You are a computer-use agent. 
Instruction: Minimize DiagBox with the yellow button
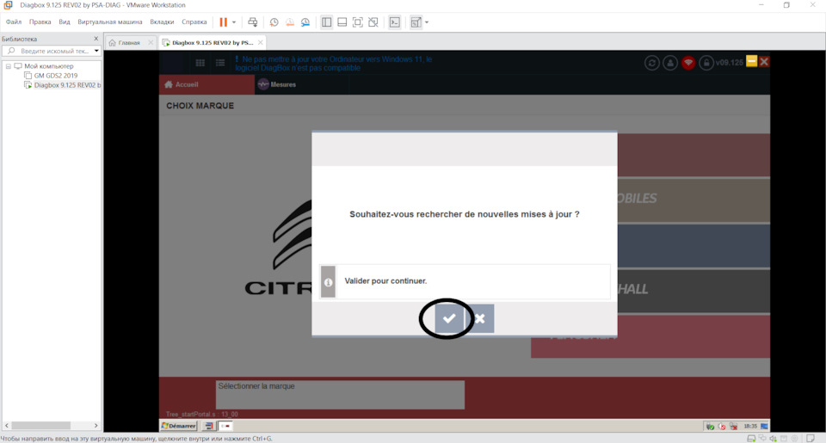[752, 62]
